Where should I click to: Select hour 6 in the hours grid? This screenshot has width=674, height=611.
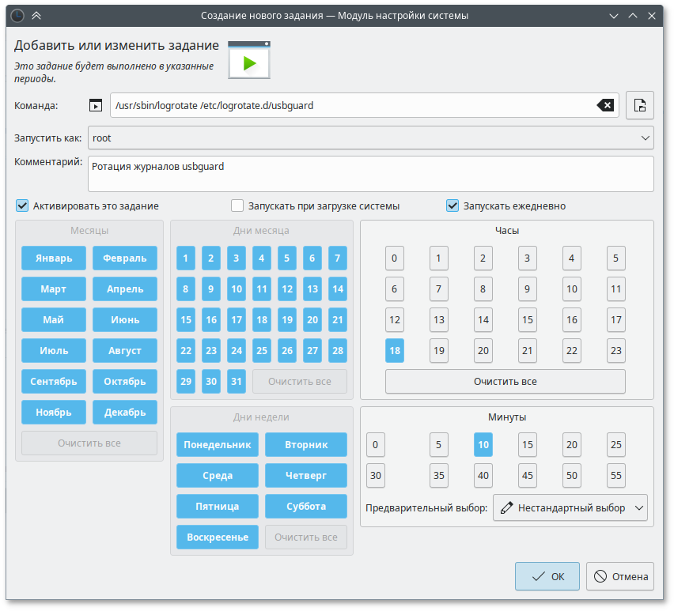click(394, 289)
